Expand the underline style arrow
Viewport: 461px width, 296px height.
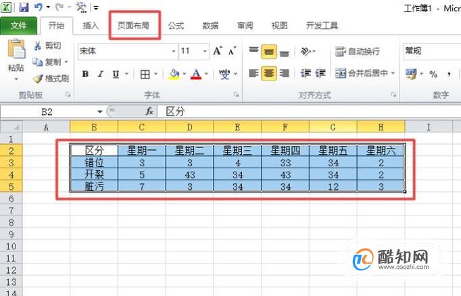tap(126, 74)
